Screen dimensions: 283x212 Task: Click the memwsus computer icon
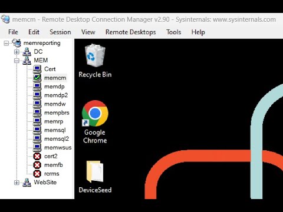coord(37,147)
